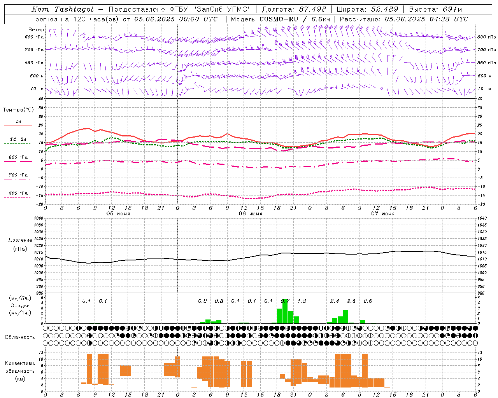Click the Ветер panel label
The height and width of the screenshot is (398, 498).
coord(36,30)
